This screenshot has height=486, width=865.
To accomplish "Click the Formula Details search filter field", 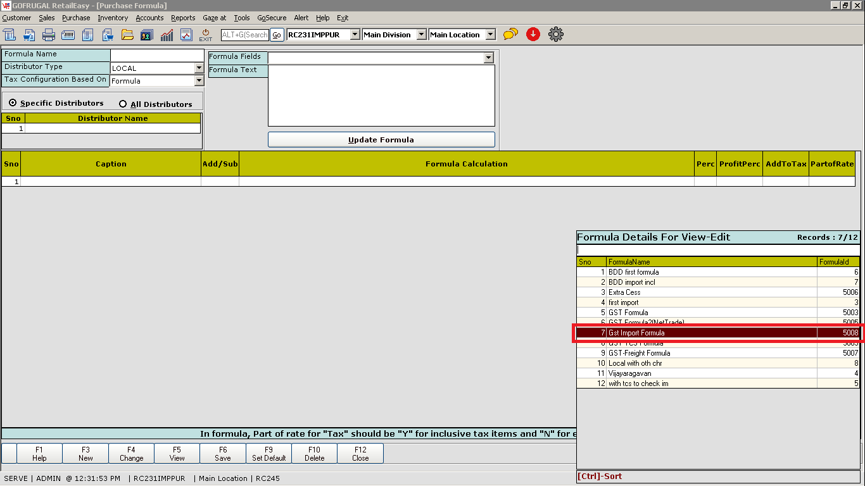I will click(718, 250).
